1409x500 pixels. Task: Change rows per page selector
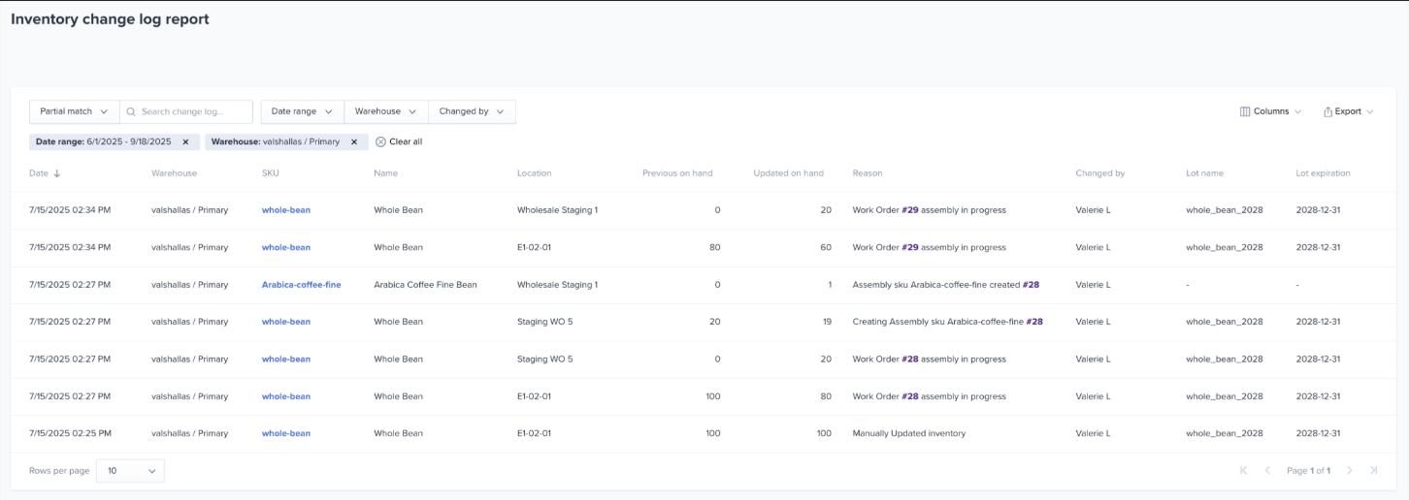pos(130,471)
